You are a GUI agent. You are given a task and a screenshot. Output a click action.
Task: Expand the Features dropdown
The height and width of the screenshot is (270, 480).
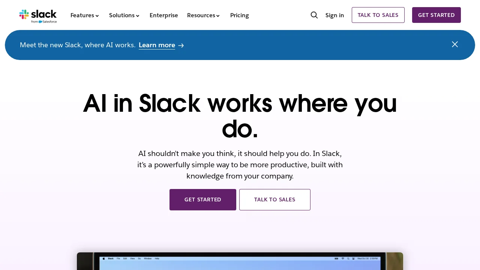(x=84, y=15)
